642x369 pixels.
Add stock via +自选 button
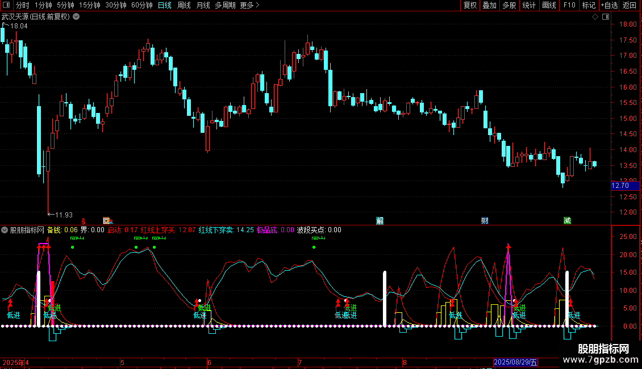click(609, 5)
